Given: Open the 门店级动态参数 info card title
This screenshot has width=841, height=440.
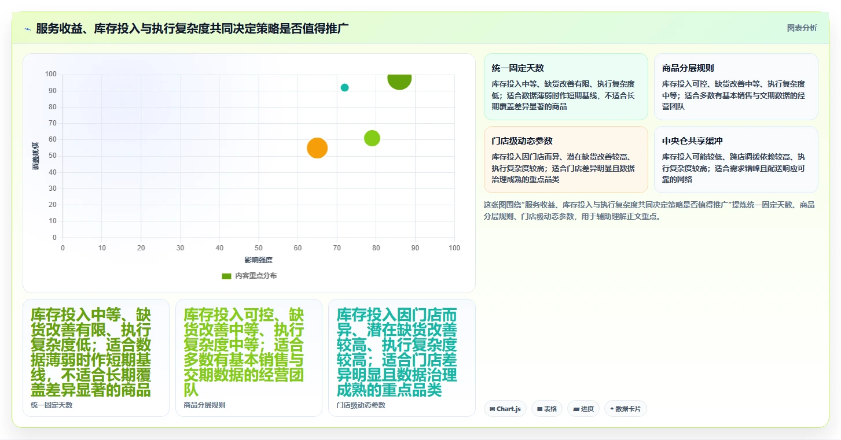Looking at the screenshot, I should (522, 141).
